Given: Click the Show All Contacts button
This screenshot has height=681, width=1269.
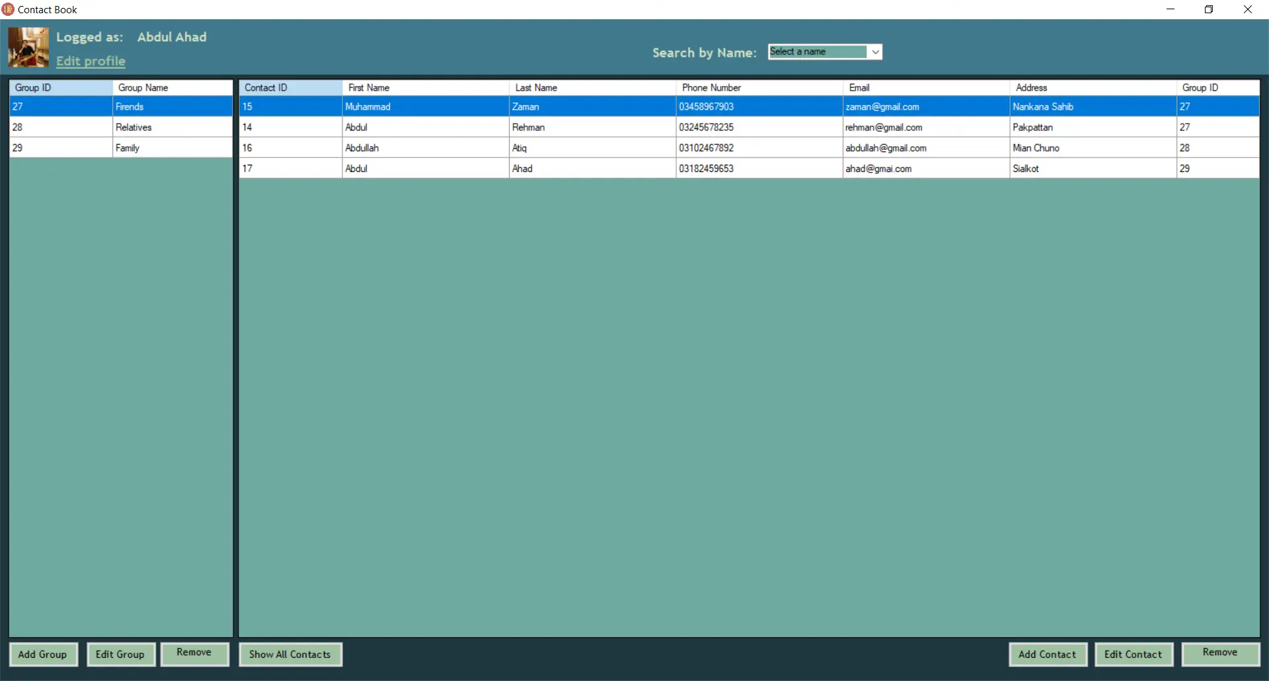Looking at the screenshot, I should tap(290, 655).
